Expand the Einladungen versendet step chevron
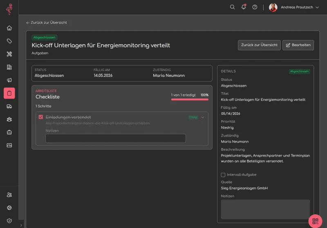This screenshot has width=327, height=228. pos(202,117)
